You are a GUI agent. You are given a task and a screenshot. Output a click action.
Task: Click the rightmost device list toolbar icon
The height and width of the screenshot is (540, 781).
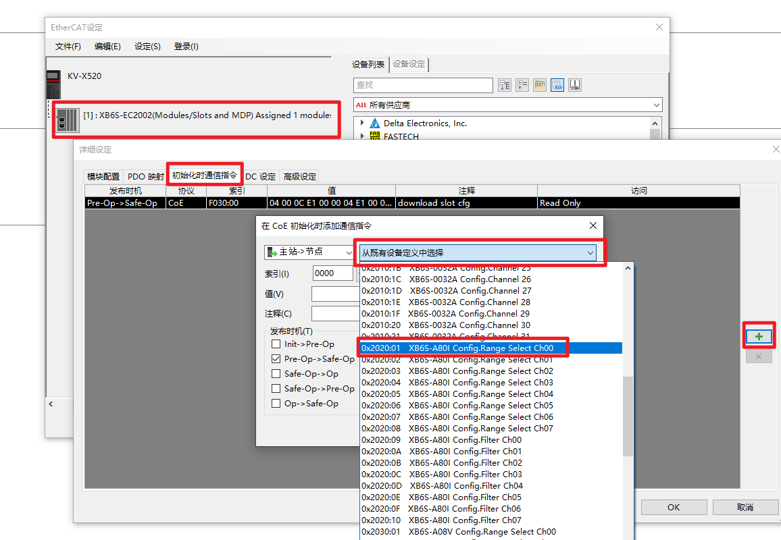tap(575, 85)
